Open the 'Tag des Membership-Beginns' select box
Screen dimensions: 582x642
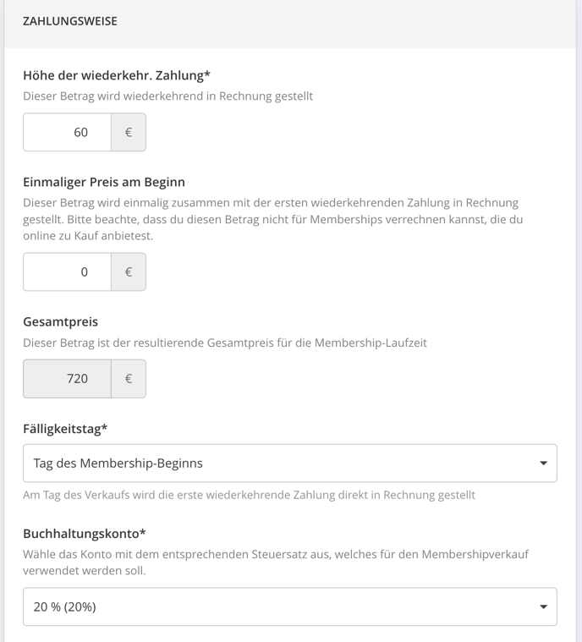pos(290,463)
